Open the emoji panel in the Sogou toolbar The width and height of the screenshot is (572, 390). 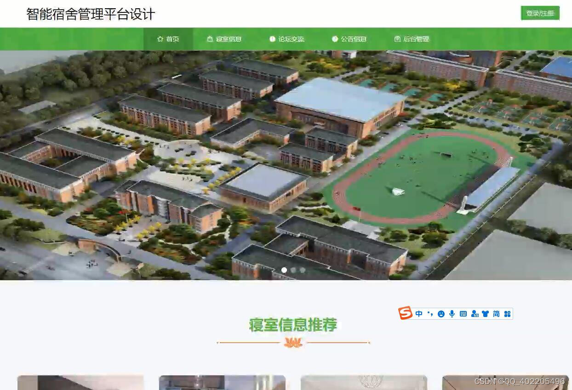441,314
